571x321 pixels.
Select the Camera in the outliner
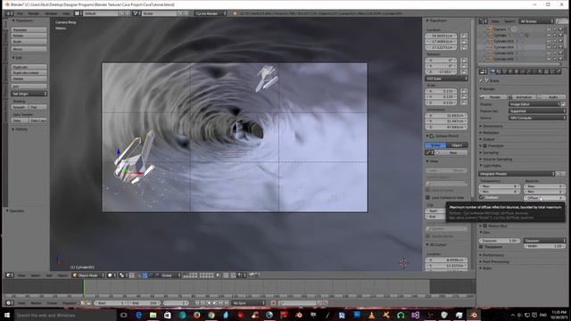(500, 29)
